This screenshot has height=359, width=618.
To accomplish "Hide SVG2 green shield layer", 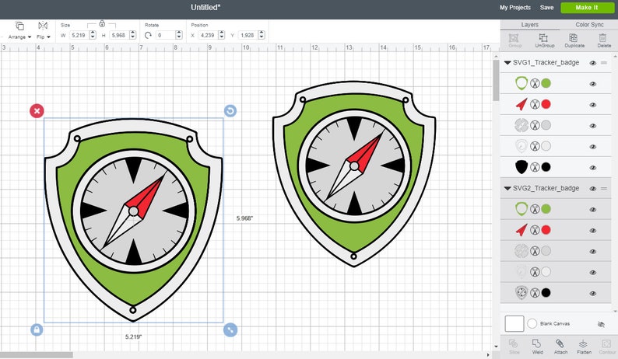I will 593,210.
